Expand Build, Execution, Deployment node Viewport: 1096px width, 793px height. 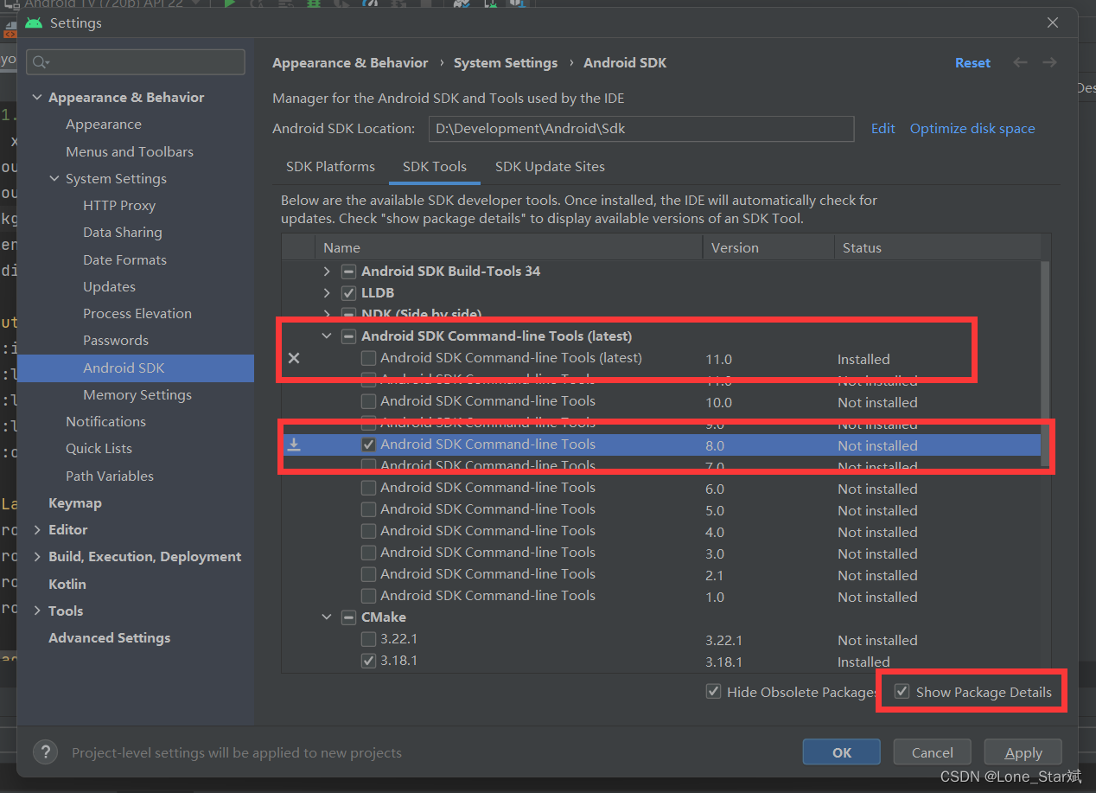(x=37, y=557)
